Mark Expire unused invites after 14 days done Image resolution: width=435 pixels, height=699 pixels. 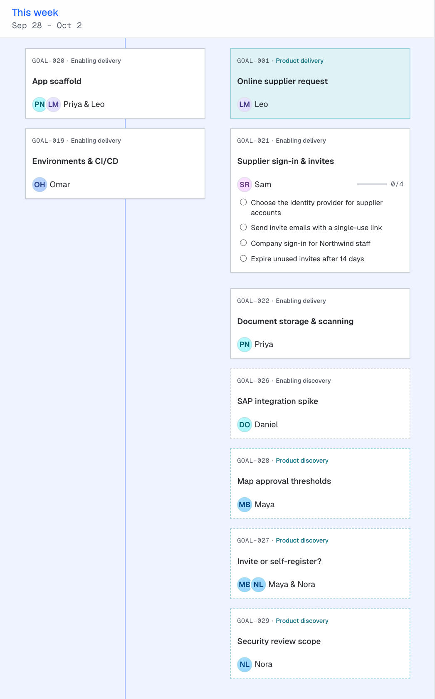(243, 258)
